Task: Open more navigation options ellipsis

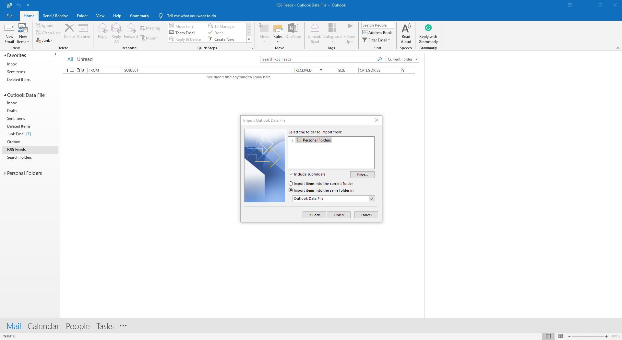Action: [123, 326]
